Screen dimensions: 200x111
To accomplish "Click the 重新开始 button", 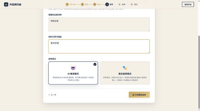I will [188, 4].
